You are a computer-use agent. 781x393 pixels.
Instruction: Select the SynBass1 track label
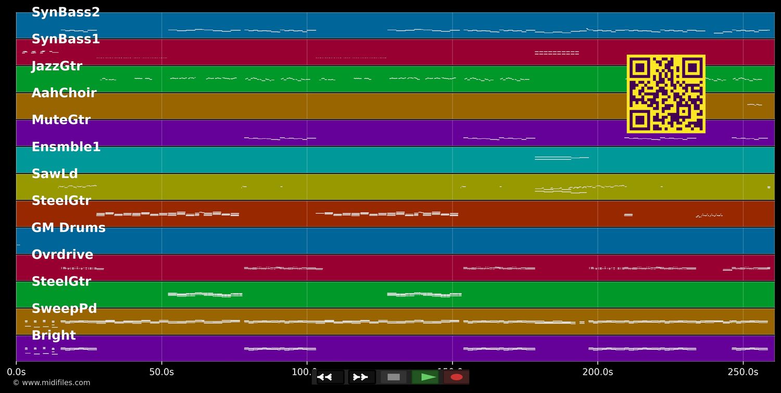(x=66, y=40)
